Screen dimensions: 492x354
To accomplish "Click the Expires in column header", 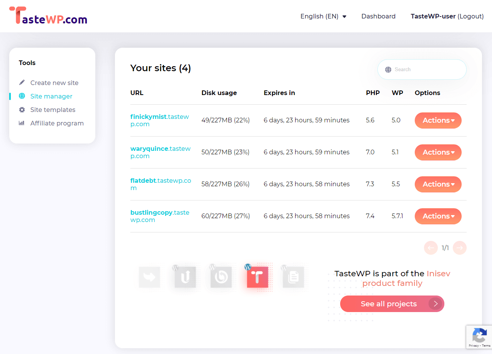I will tap(279, 93).
